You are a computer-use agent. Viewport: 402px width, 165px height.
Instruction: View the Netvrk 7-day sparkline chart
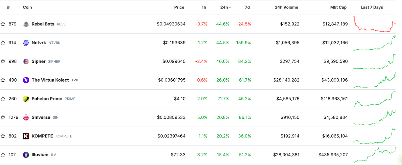click(x=374, y=43)
